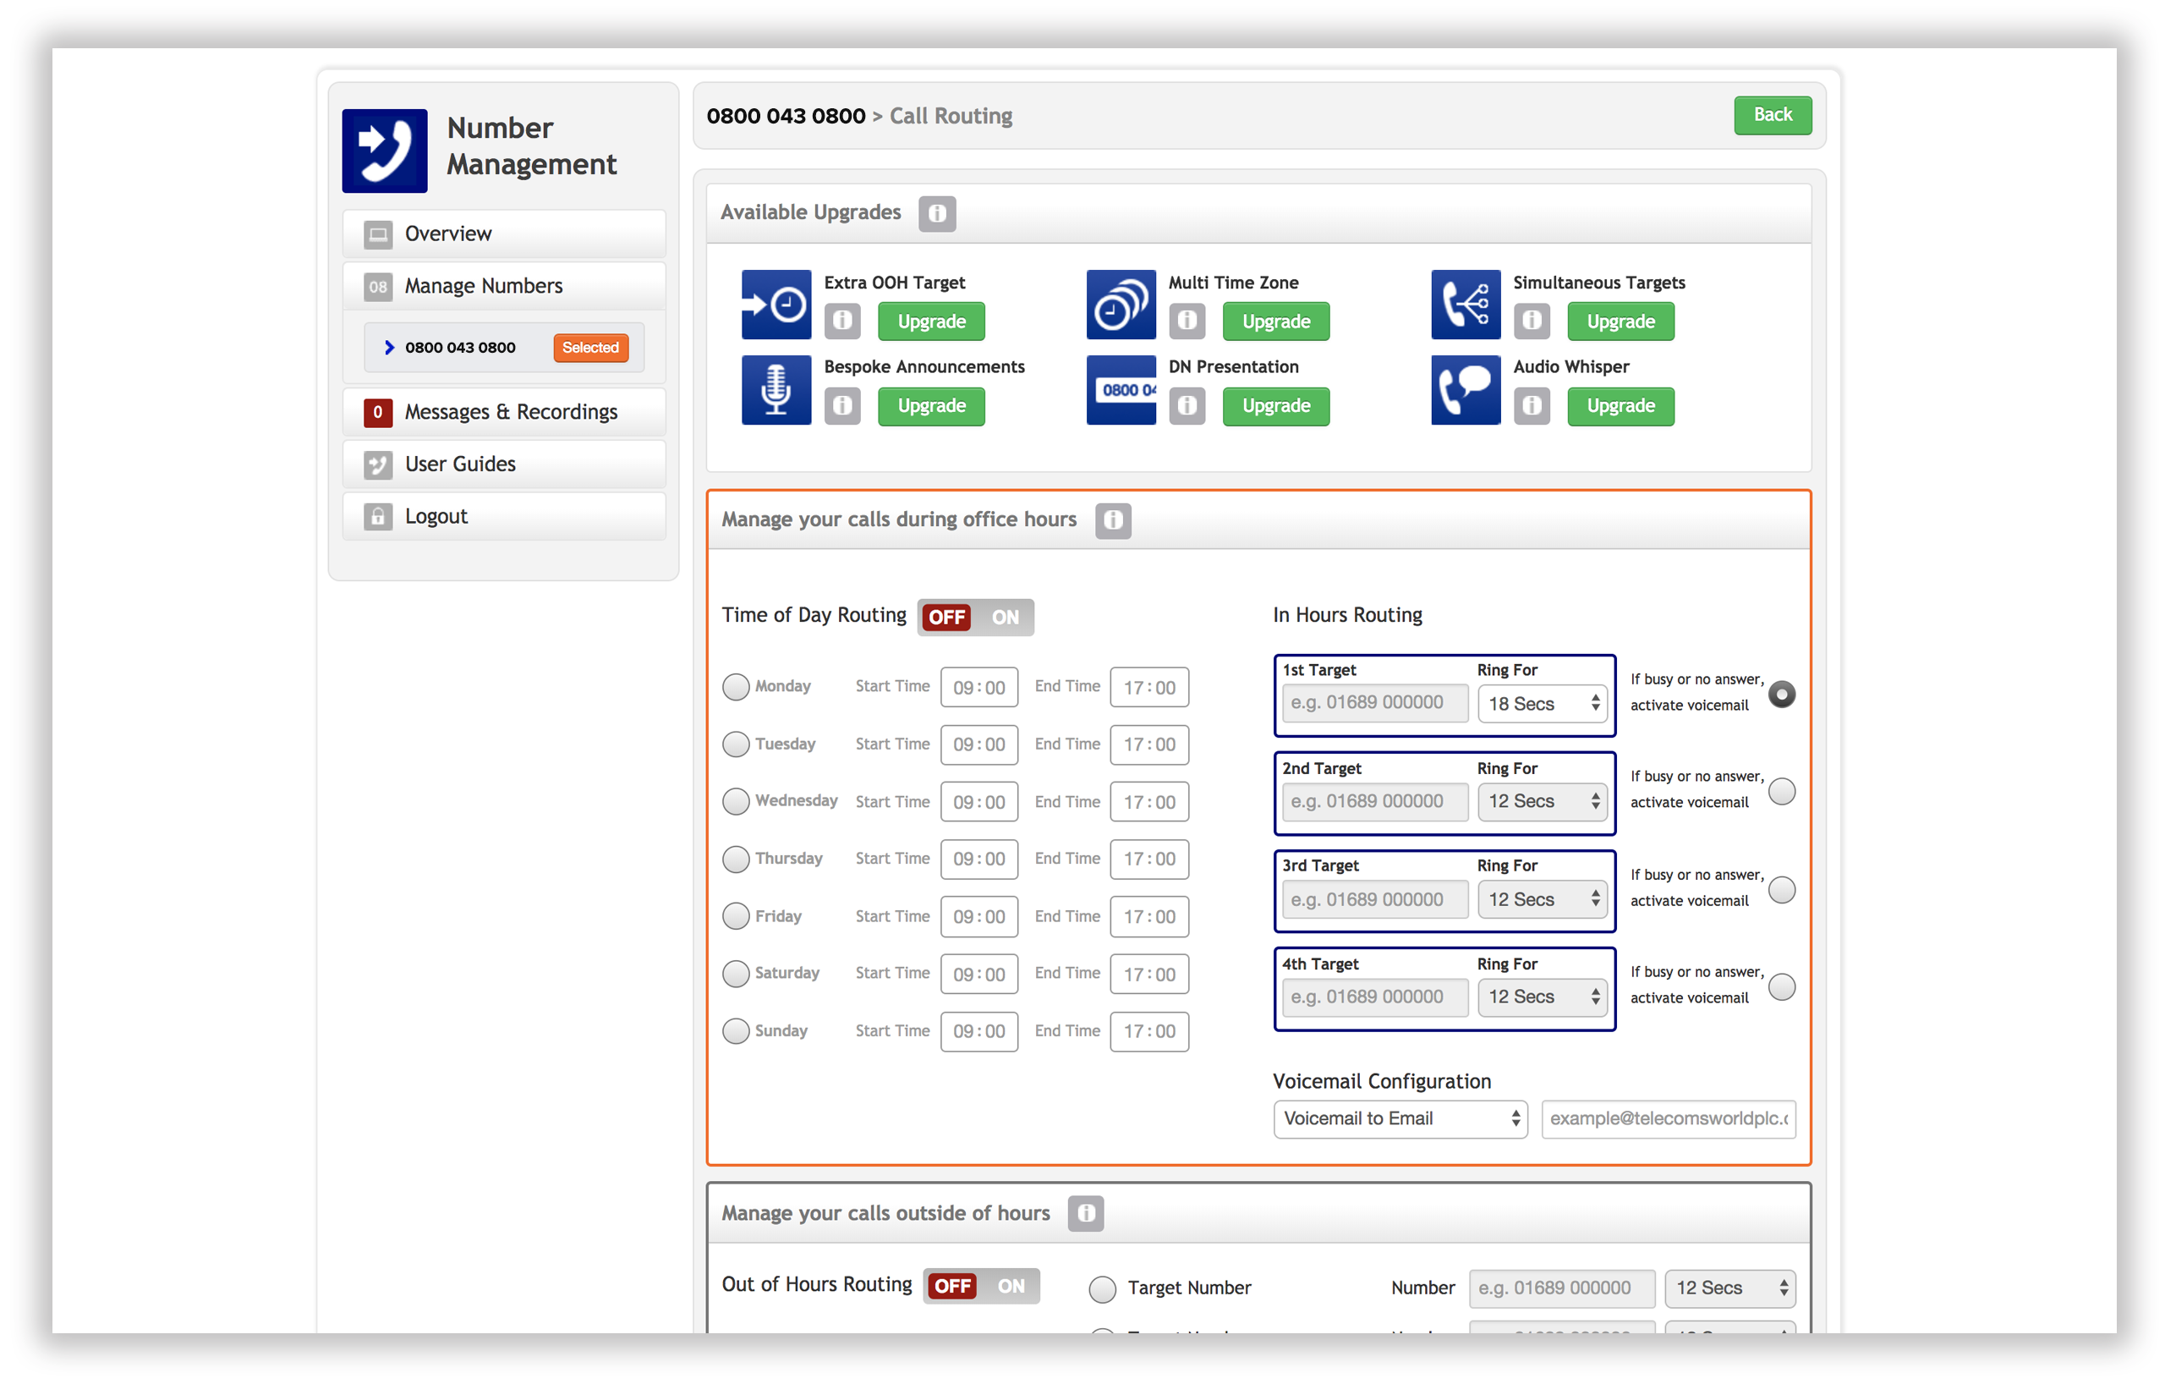This screenshot has width=2165, height=1384.
Task: Open the Overview menu item
Action: (x=503, y=233)
